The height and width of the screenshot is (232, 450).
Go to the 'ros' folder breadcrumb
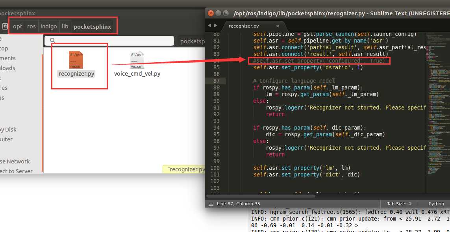click(x=31, y=26)
